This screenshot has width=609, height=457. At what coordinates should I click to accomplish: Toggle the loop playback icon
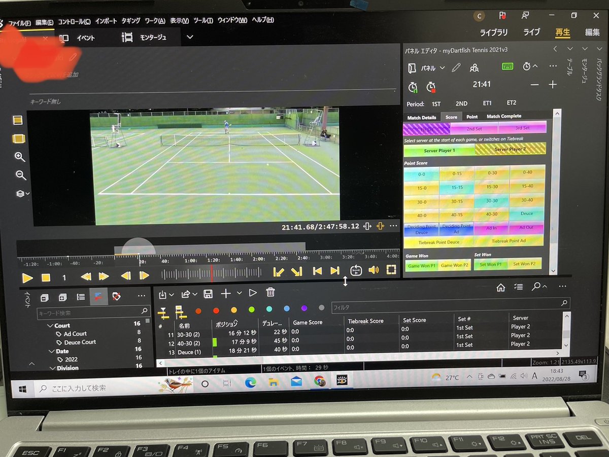pos(356,270)
